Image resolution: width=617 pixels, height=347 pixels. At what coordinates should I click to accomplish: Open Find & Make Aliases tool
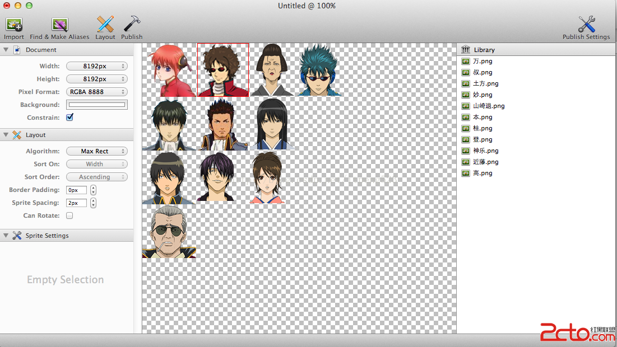(59, 29)
